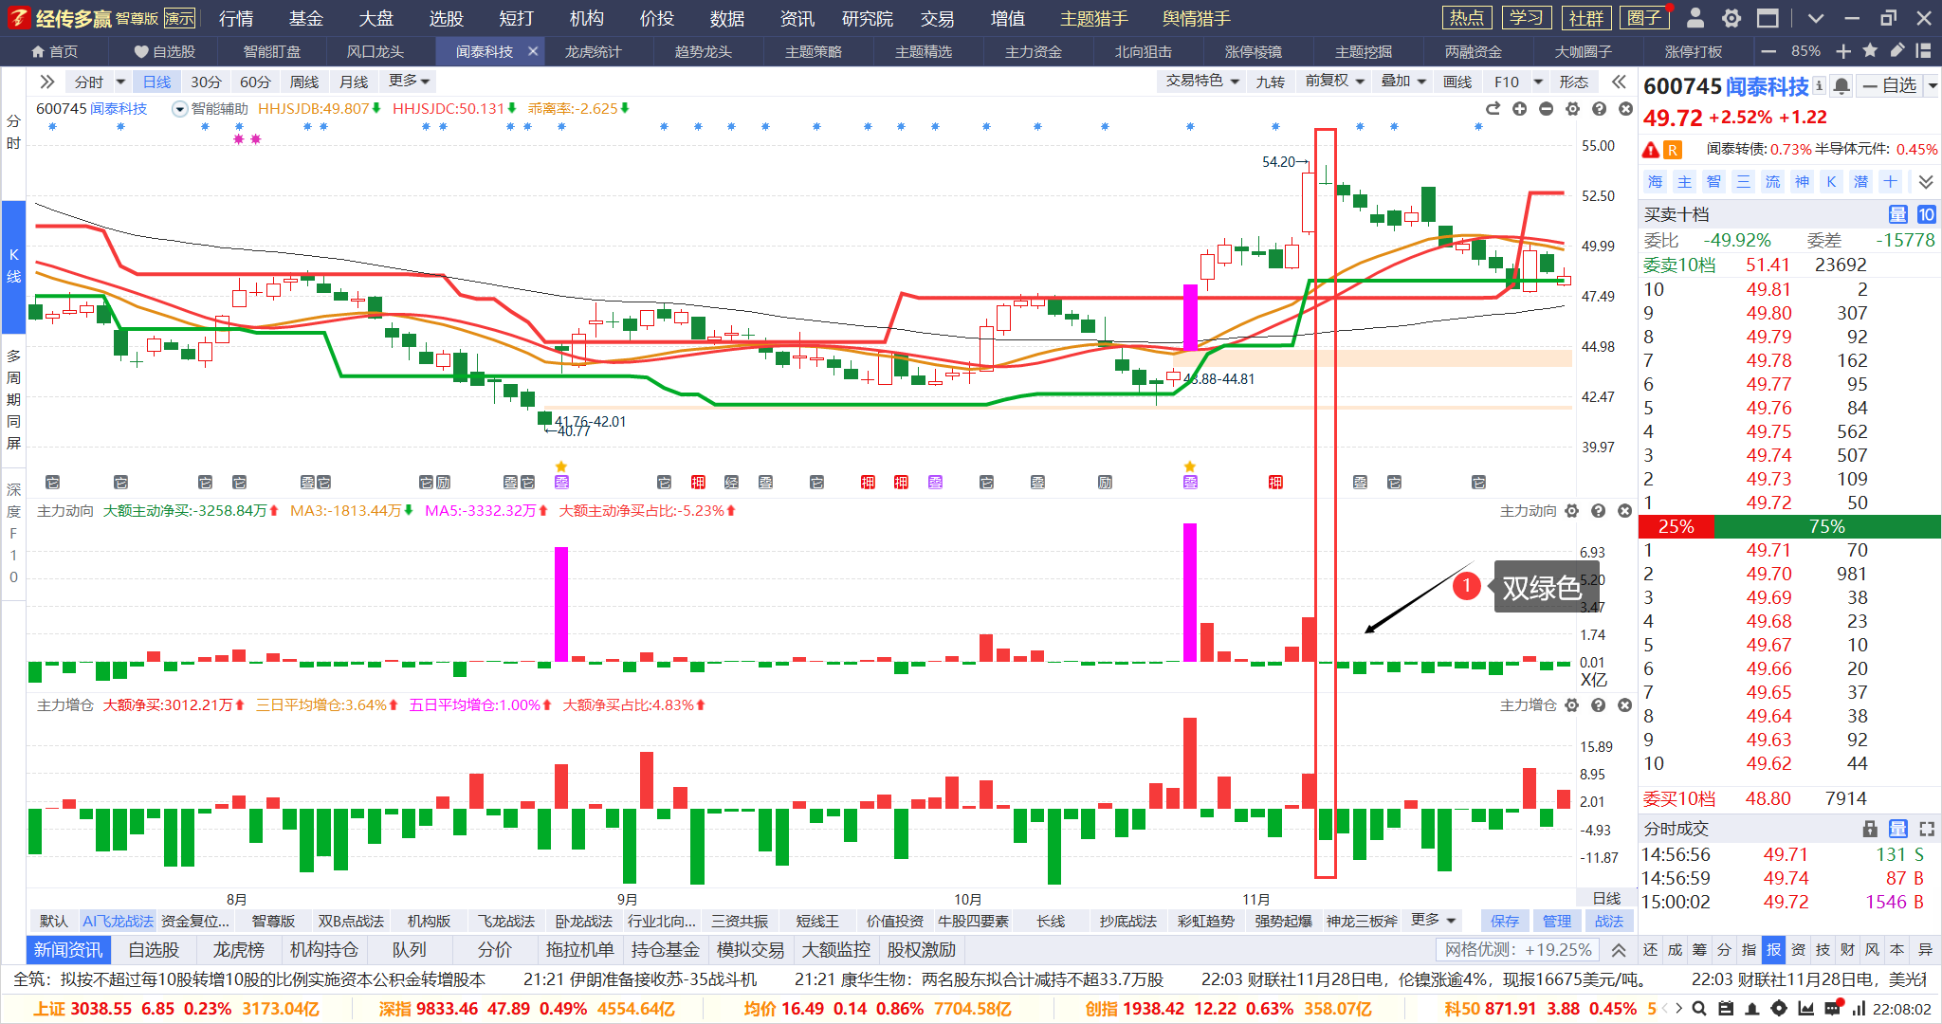Open the 更多 templates dropdown at chart bottom
Screen dimensions: 1942x1024
coord(1434,921)
